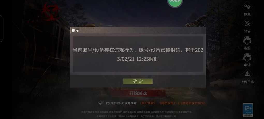264x119 pixels.
Task: Click the 提示 dialog title bar
Action: pos(138,31)
